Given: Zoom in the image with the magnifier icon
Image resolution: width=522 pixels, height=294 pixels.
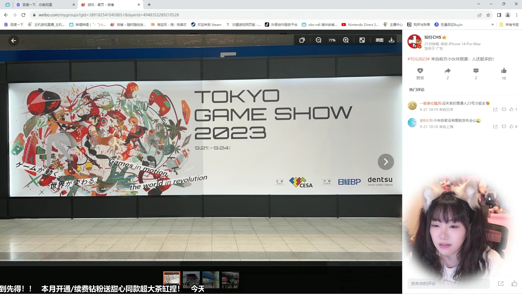Looking at the screenshot, I should [346, 40].
